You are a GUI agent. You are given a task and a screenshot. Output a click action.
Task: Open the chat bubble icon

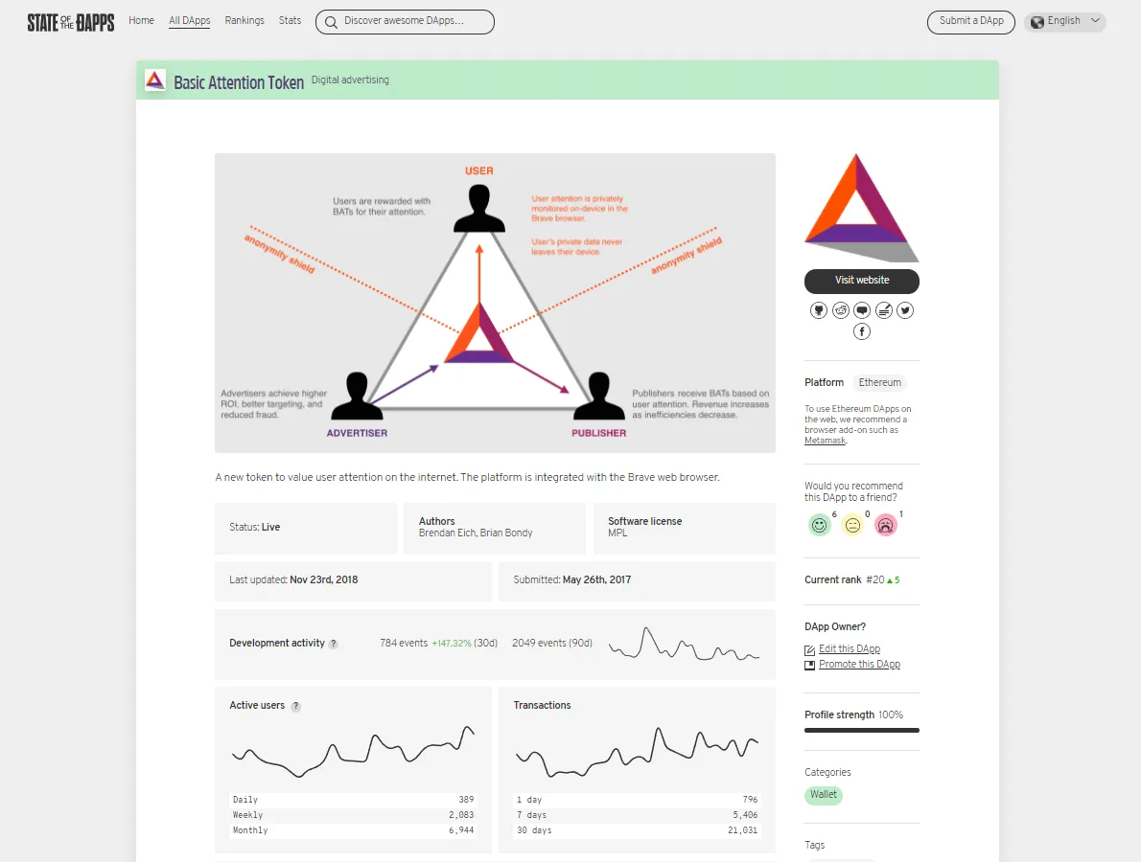click(x=862, y=310)
